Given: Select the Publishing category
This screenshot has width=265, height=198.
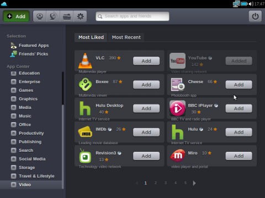Looking at the screenshot, I should pyautogui.click(x=30, y=142).
